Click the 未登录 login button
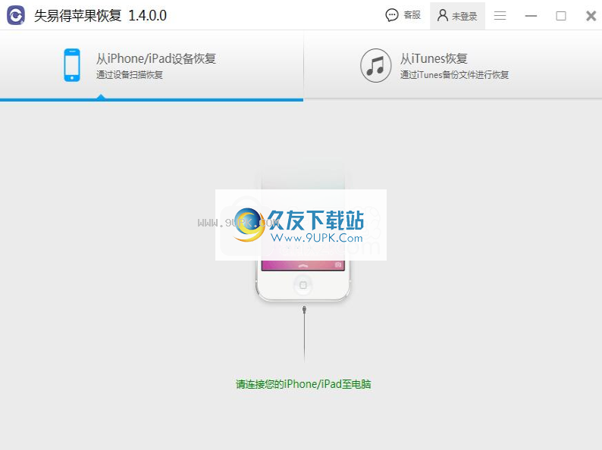 457,16
